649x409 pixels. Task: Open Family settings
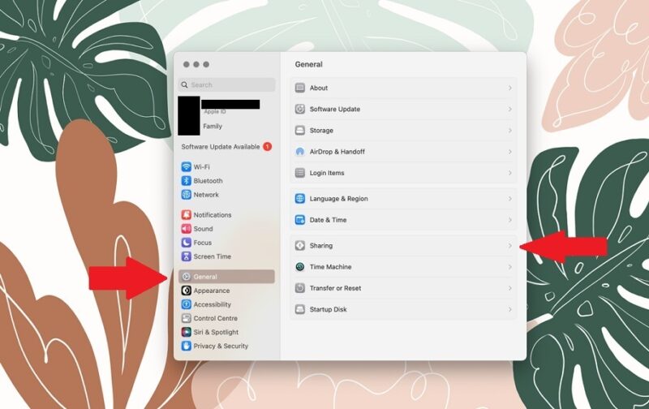tap(213, 127)
